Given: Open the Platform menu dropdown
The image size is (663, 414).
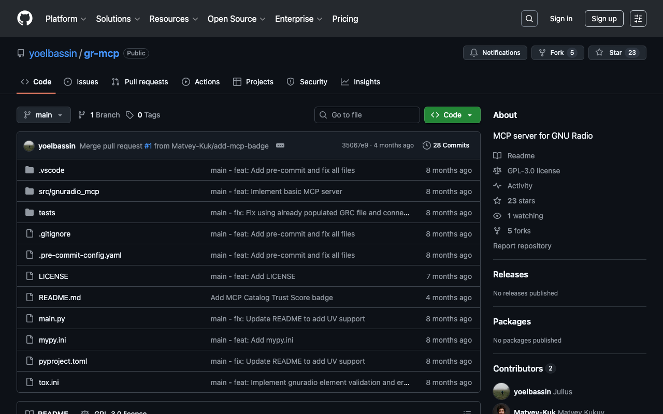Looking at the screenshot, I should [x=66, y=19].
